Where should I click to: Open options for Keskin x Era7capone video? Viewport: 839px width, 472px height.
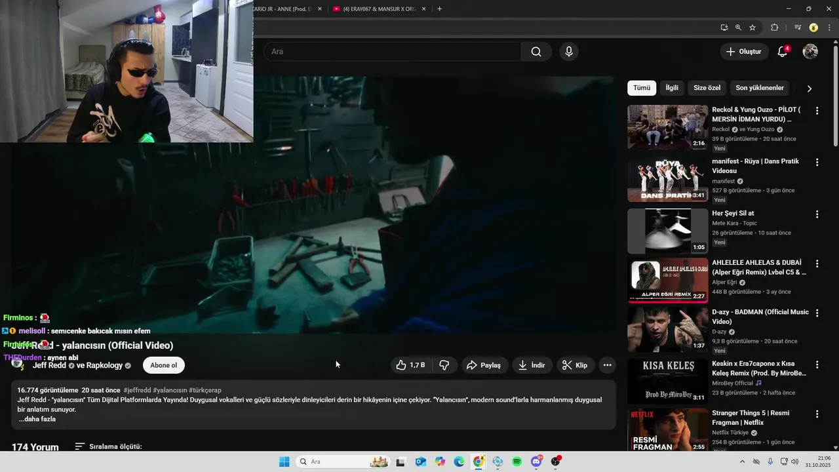coord(817,364)
